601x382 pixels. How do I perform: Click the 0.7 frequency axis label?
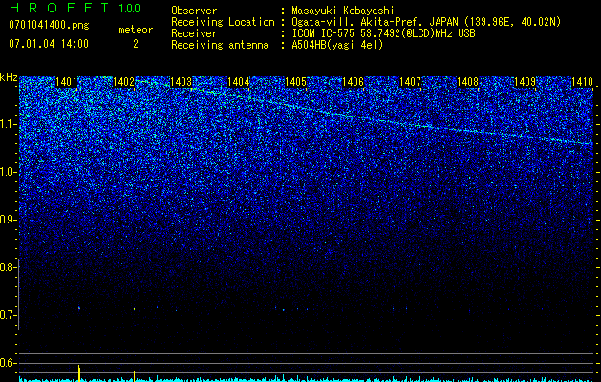point(9,315)
